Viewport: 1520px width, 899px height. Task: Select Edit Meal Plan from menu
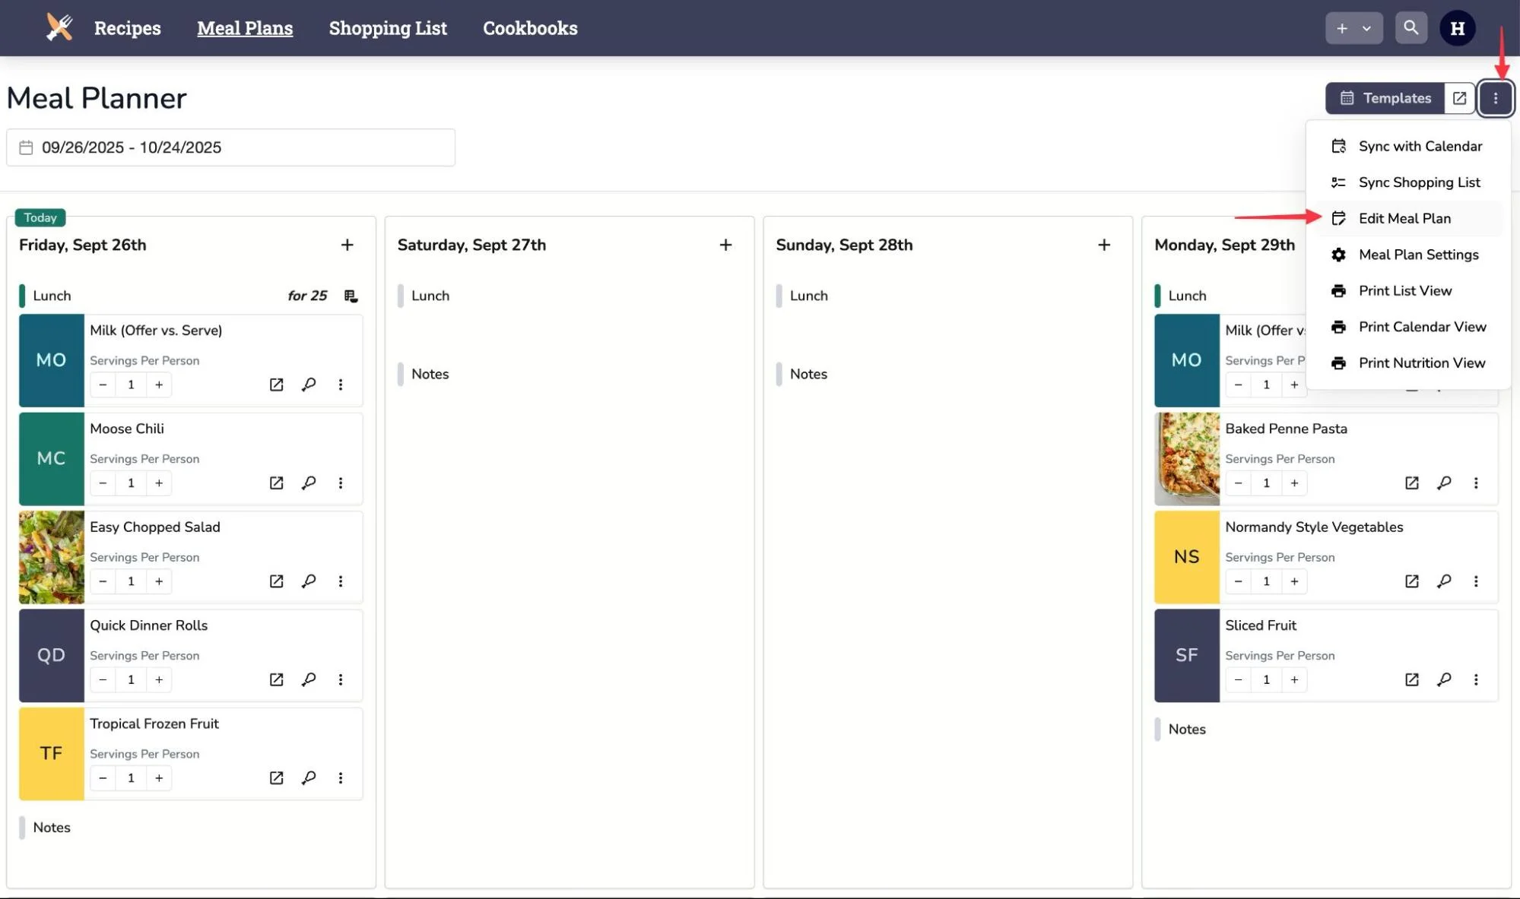pyautogui.click(x=1404, y=219)
